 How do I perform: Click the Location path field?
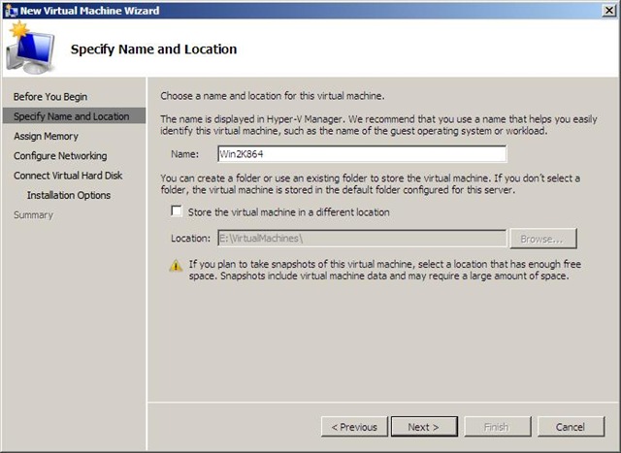click(362, 239)
